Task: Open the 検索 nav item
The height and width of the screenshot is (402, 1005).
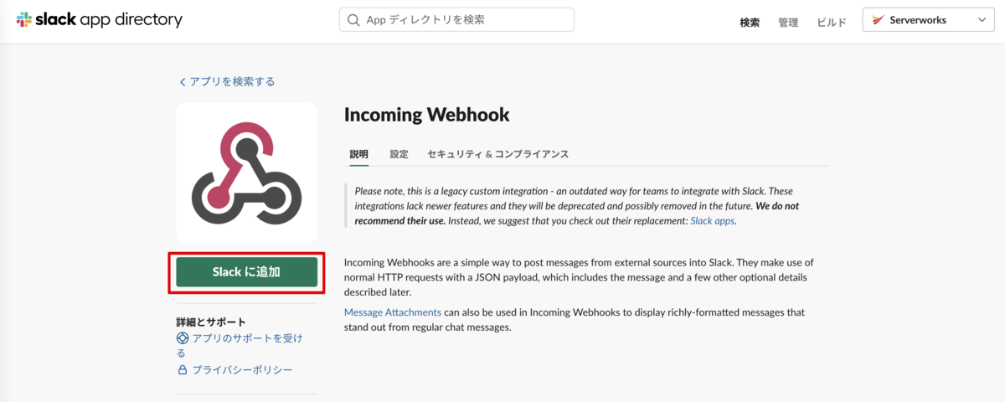Action: click(x=750, y=23)
